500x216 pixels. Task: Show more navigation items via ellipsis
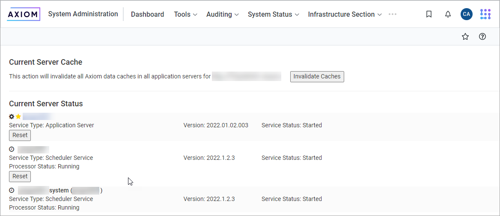point(393,14)
